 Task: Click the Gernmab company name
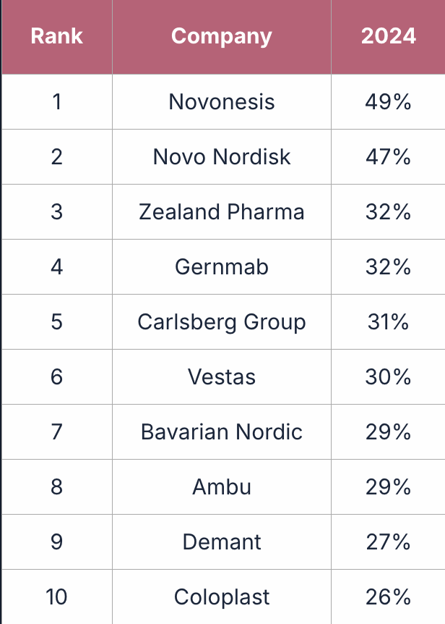(222, 267)
